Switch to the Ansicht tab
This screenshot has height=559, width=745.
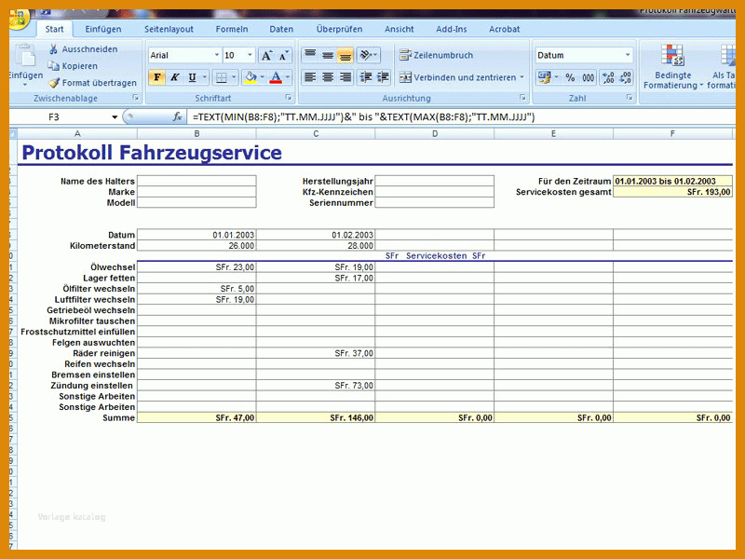[400, 29]
